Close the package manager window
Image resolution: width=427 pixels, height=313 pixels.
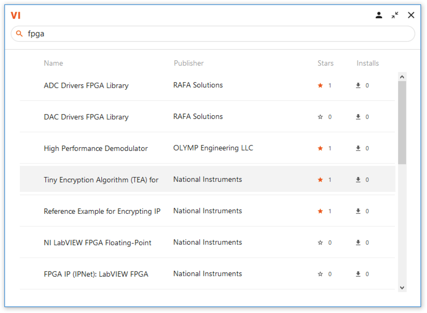point(411,15)
